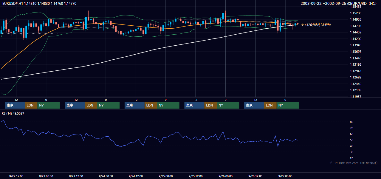Click the 9/25 12:00 time axis label

tap(196, 176)
